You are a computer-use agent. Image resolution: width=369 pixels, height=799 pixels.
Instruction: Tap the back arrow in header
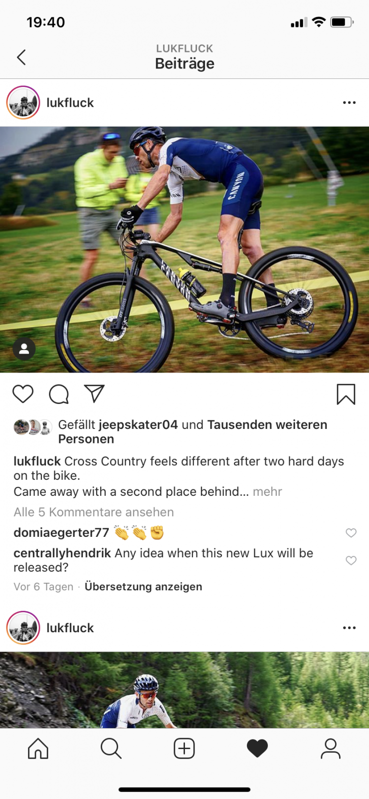(x=21, y=57)
